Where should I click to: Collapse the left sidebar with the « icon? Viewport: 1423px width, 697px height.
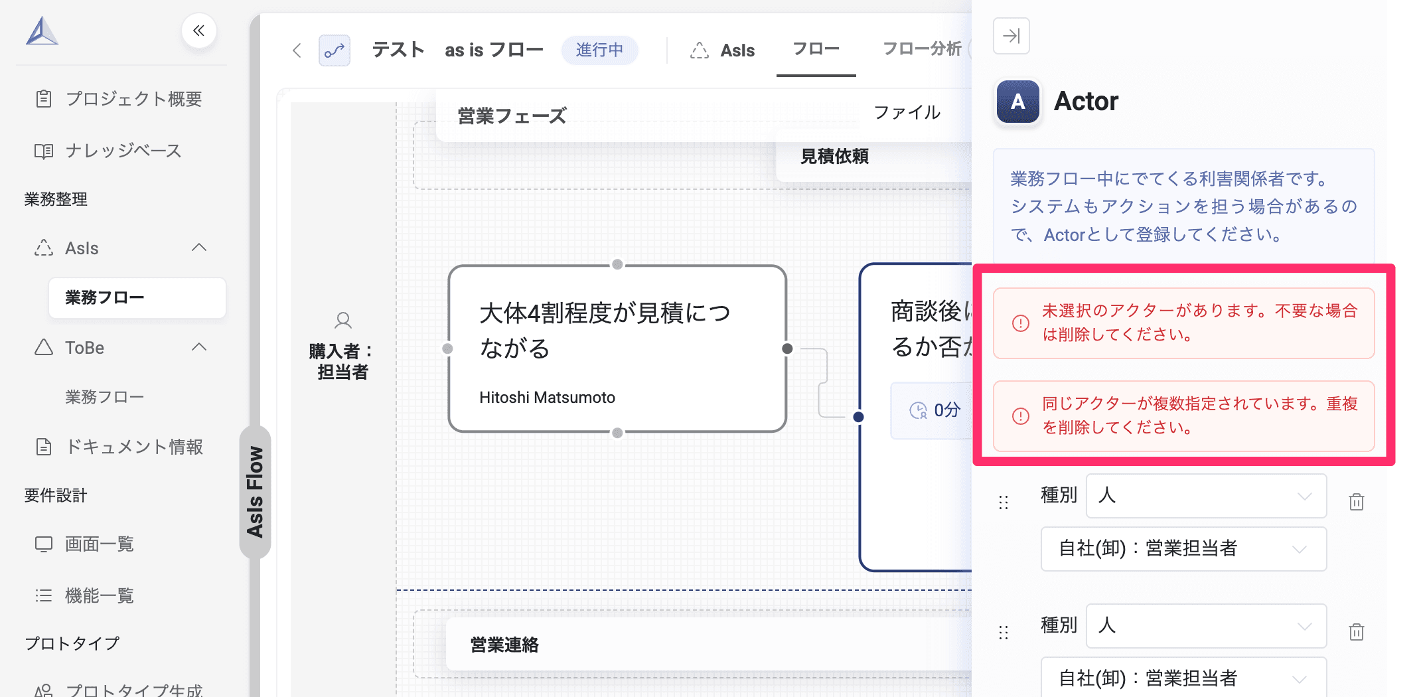(x=198, y=31)
